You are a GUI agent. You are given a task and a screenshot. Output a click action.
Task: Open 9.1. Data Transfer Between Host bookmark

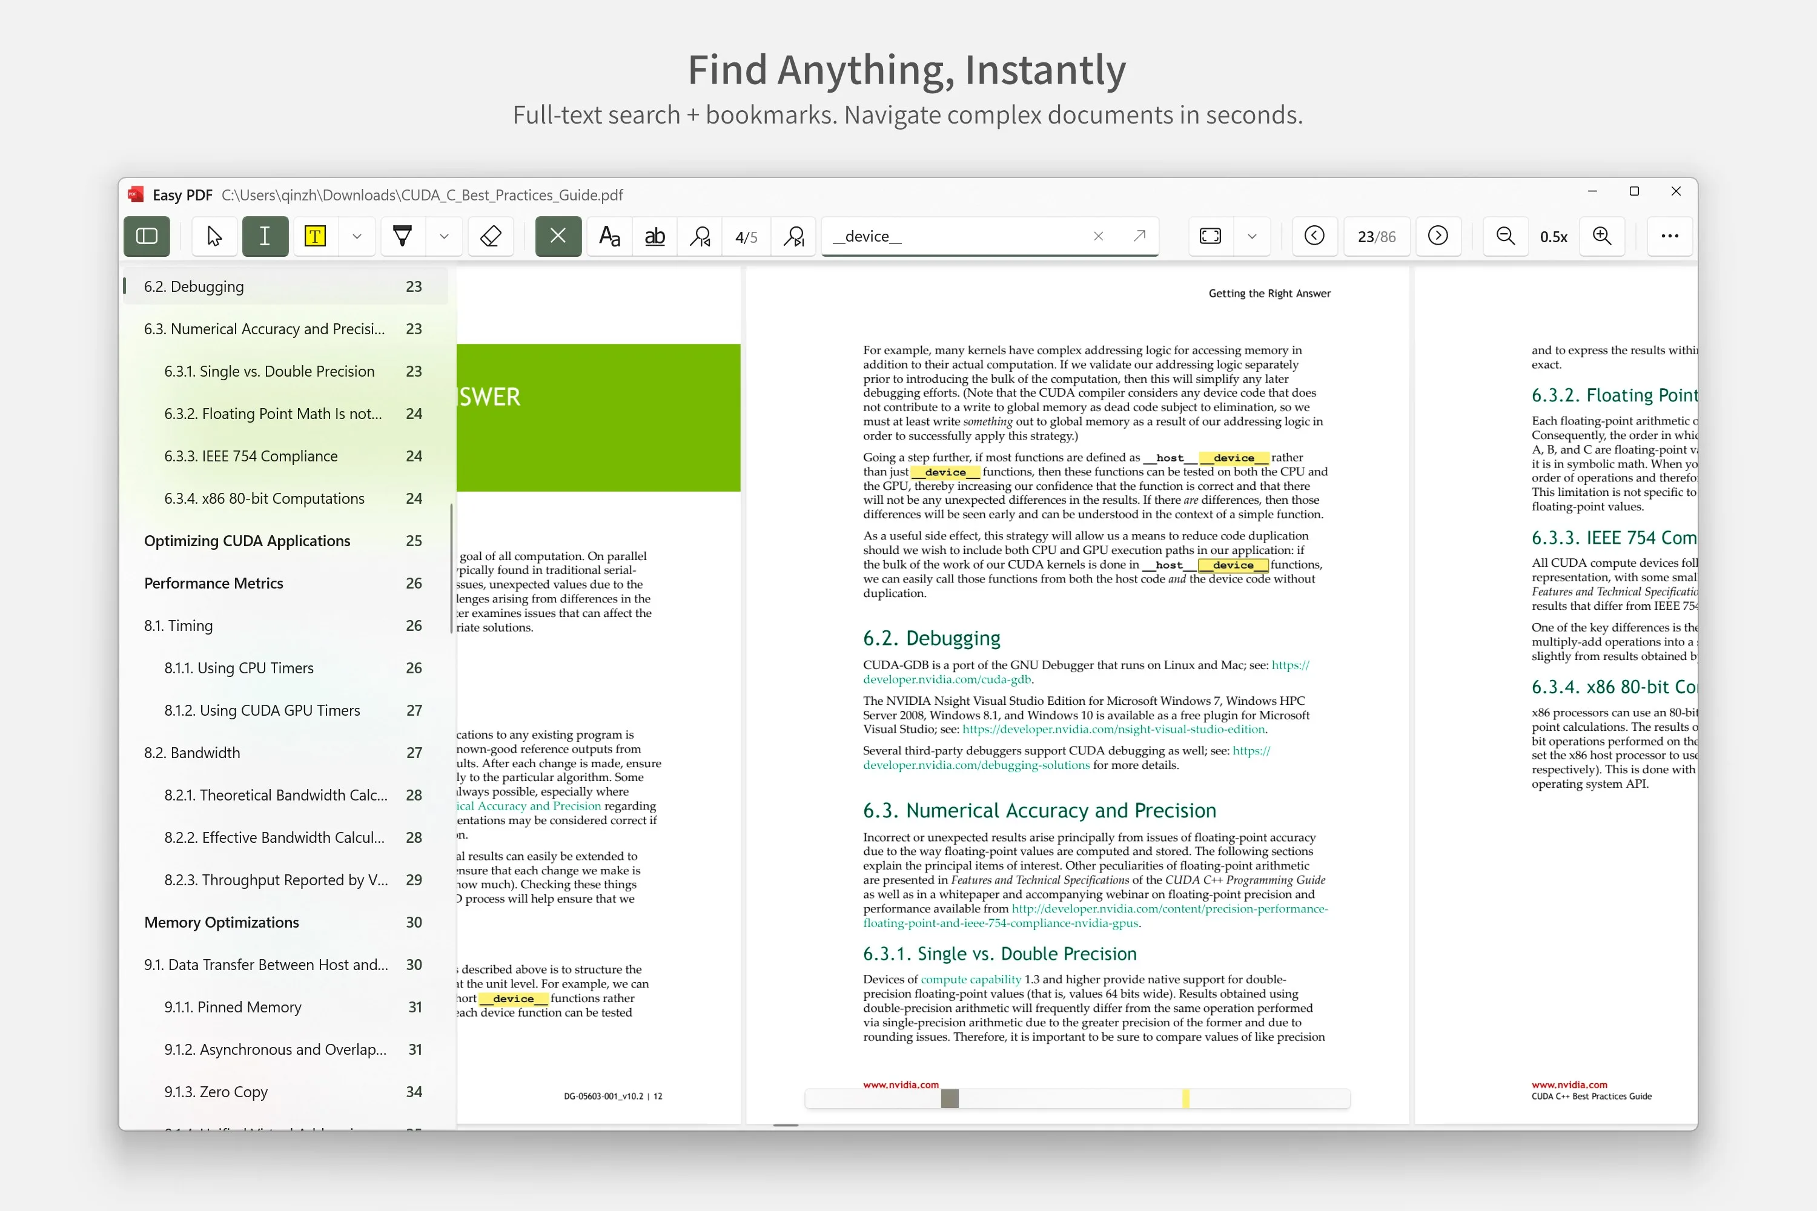click(286, 965)
